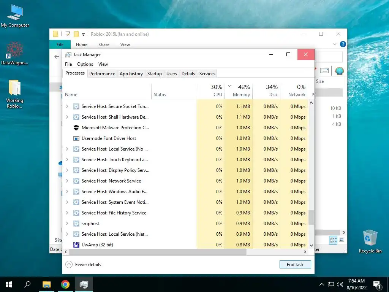Image resolution: width=389 pixels, height=292 pixels.
Task: Expand Service Host: Shell Hardware De... row
Action: click(x=67, y=117)
